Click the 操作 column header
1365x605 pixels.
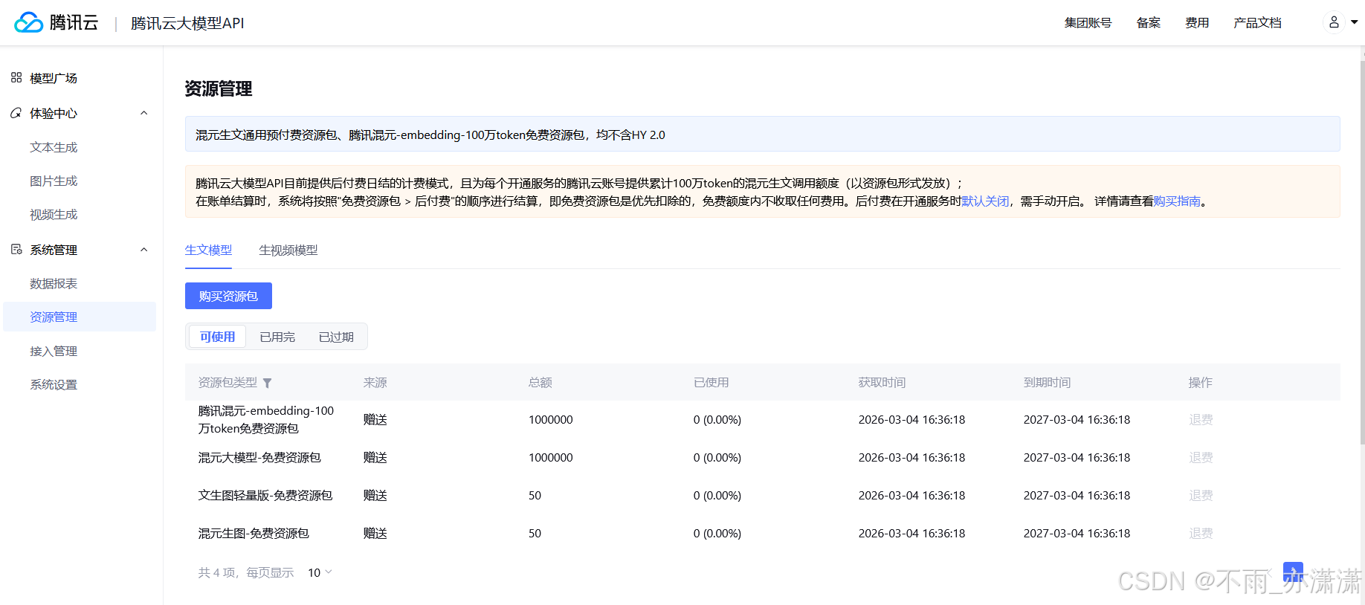click(x=1201, y=383)
